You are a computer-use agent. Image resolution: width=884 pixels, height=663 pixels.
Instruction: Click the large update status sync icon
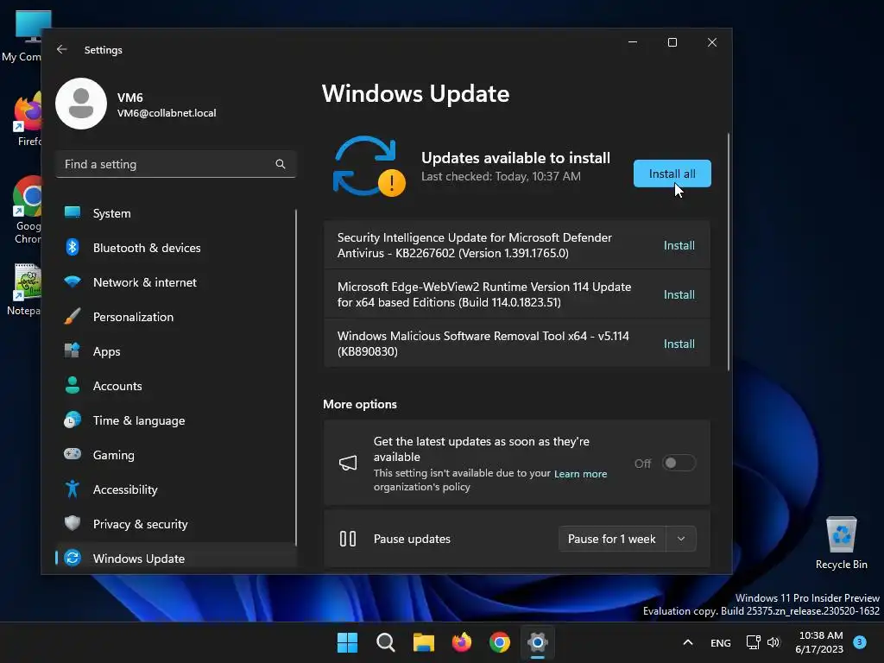point(369,167)
